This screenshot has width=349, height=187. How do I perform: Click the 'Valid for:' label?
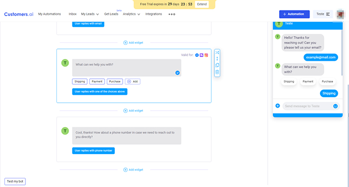(x=187, y=55)
